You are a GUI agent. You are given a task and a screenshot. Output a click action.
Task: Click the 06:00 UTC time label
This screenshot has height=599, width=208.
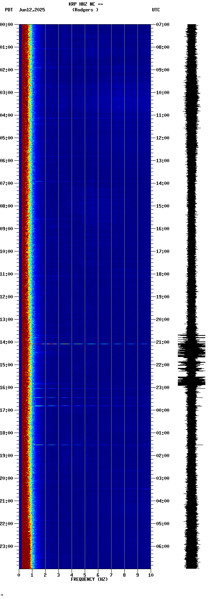tap(163, 546)
